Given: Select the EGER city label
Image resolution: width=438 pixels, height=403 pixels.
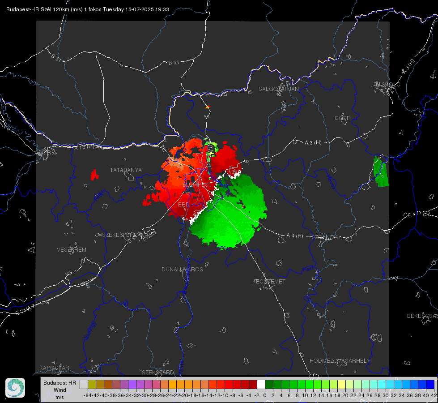Looking at the screenshot, I should (343, 118).
